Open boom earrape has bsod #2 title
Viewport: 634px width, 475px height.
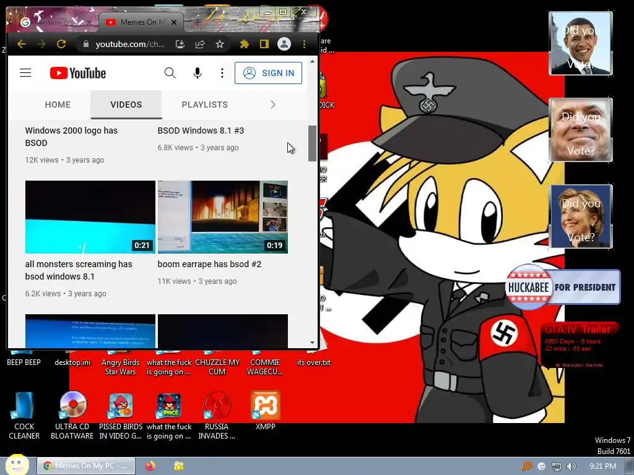[x=209, y=264]
